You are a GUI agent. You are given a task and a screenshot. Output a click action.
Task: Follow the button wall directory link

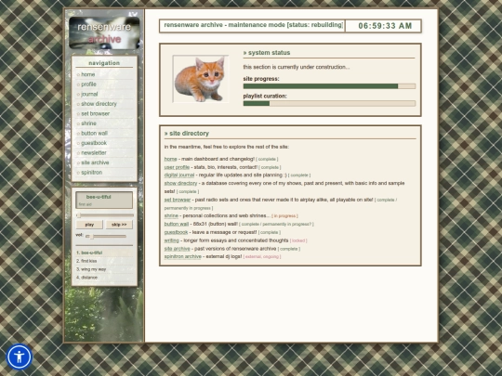177,224
